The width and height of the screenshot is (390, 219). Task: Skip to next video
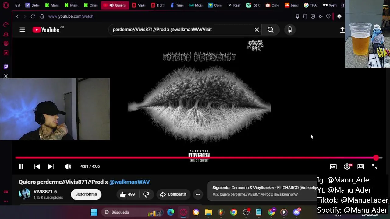(51, 166)
